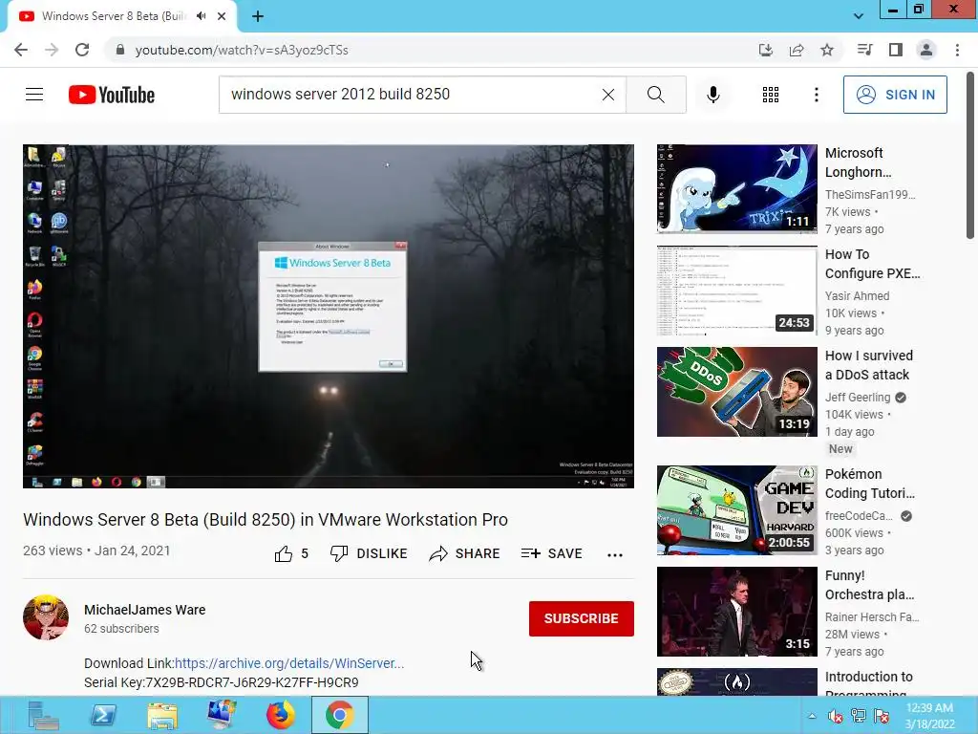This screenshot has height=734, width=978.
Task: Open Funny! Orchestra video title
Action: [x=869, y=585]
